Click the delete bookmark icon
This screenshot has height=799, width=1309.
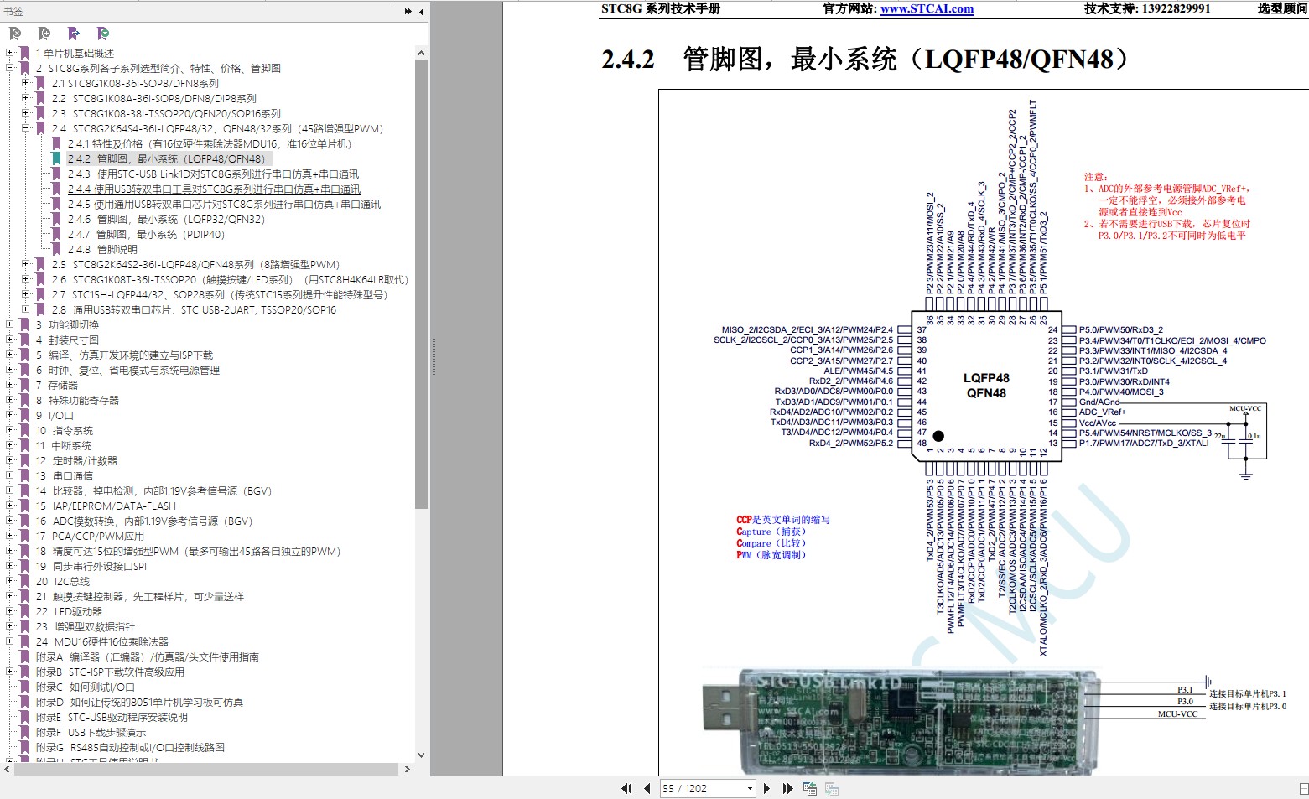coord(15,34)
